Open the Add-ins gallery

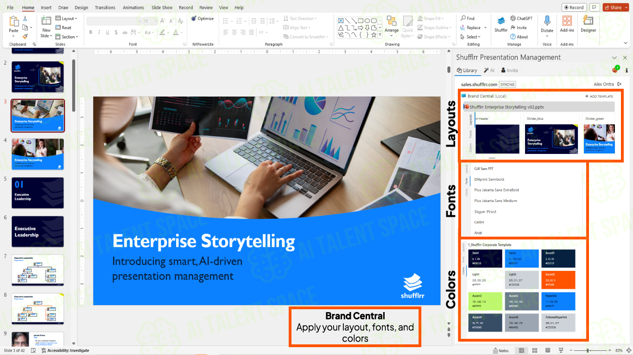click(x=567, y=24)
